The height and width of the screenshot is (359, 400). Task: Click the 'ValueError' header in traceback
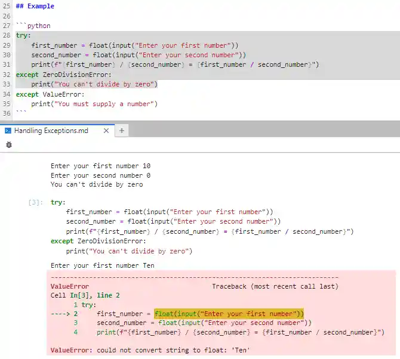70,286
